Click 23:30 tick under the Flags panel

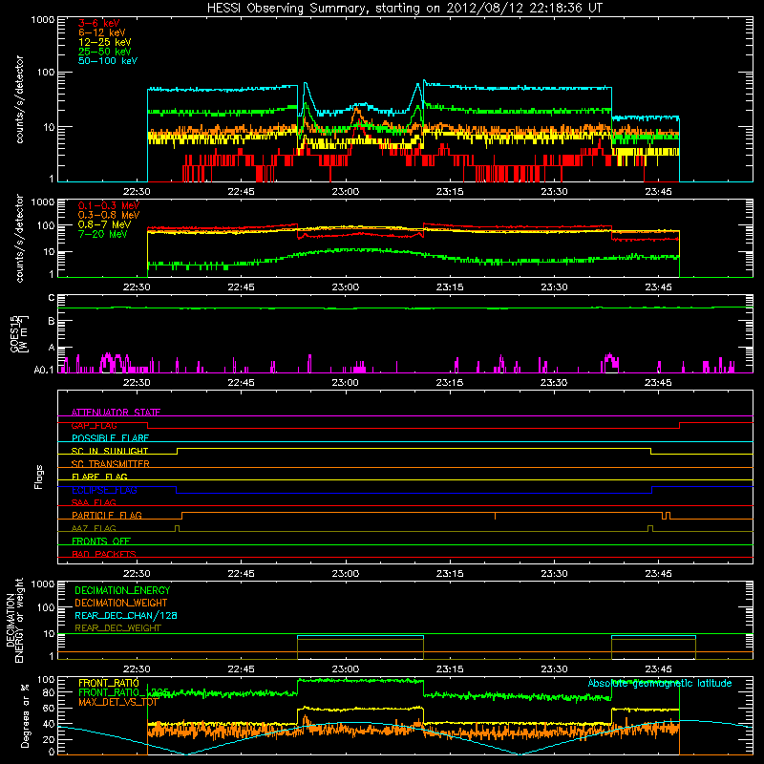click(554, 574)
